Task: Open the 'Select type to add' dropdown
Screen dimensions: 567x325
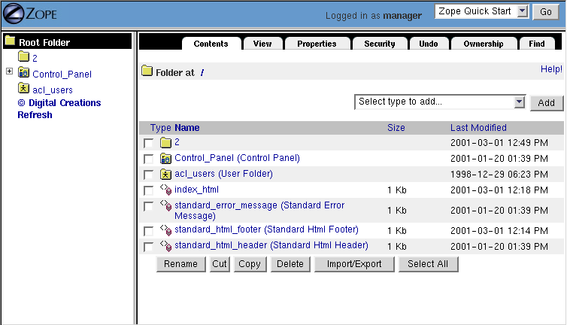Action: point(440,102)
